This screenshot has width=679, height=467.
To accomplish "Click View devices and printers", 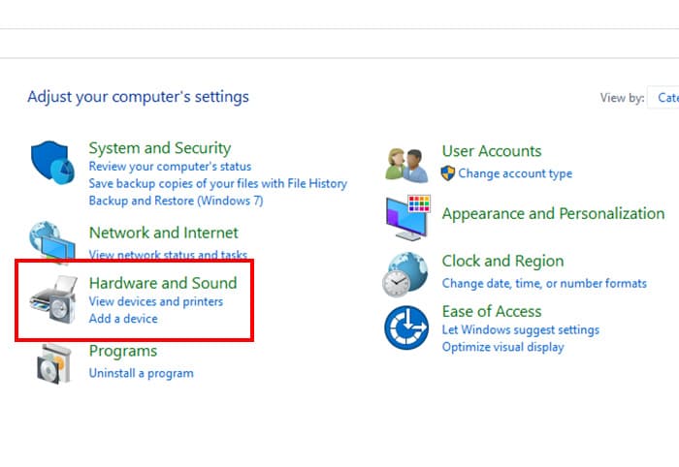I will pyautogui.click(x=156, y=301).
